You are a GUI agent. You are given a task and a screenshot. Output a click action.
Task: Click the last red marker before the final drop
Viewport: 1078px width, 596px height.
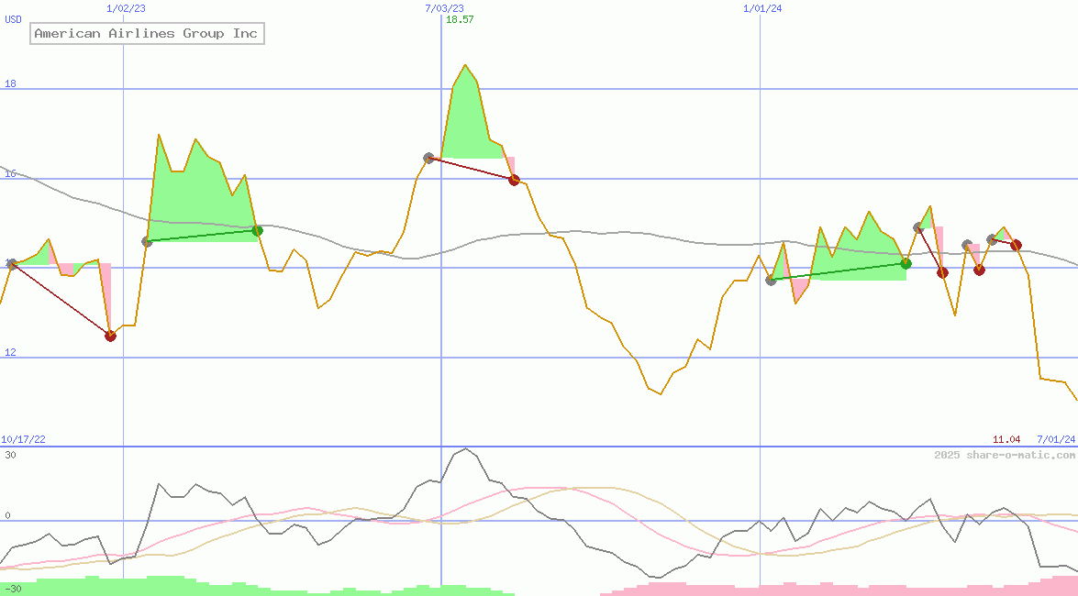[1016, 245]
